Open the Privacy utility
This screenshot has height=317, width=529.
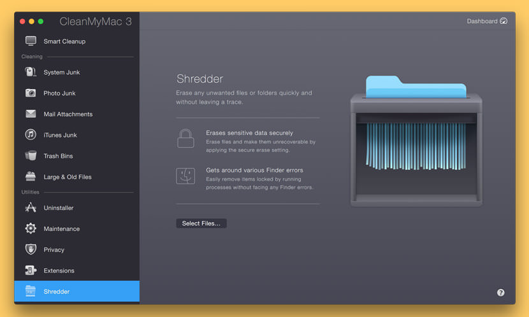[x=77, y=250]
